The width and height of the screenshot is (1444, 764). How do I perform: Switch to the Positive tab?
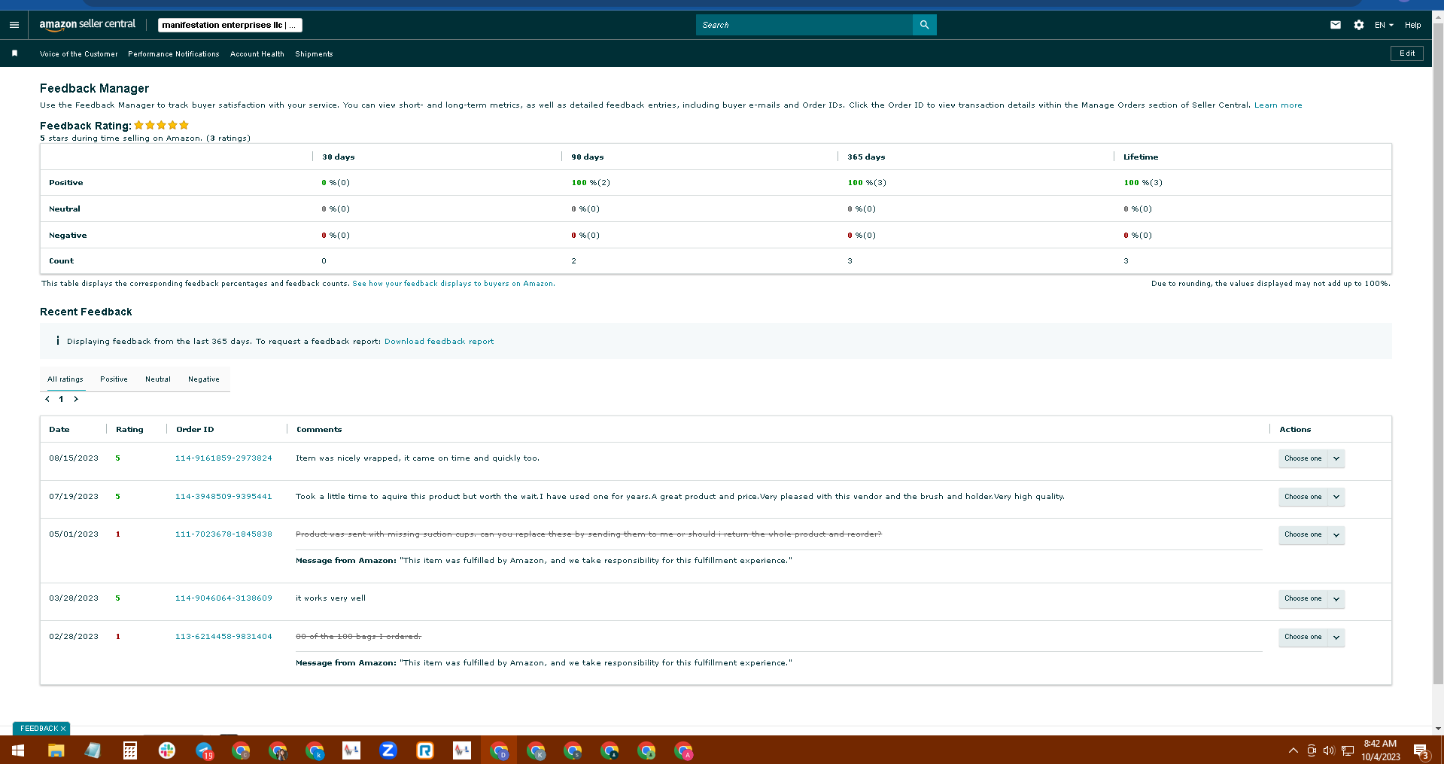(x=114, y=379)
